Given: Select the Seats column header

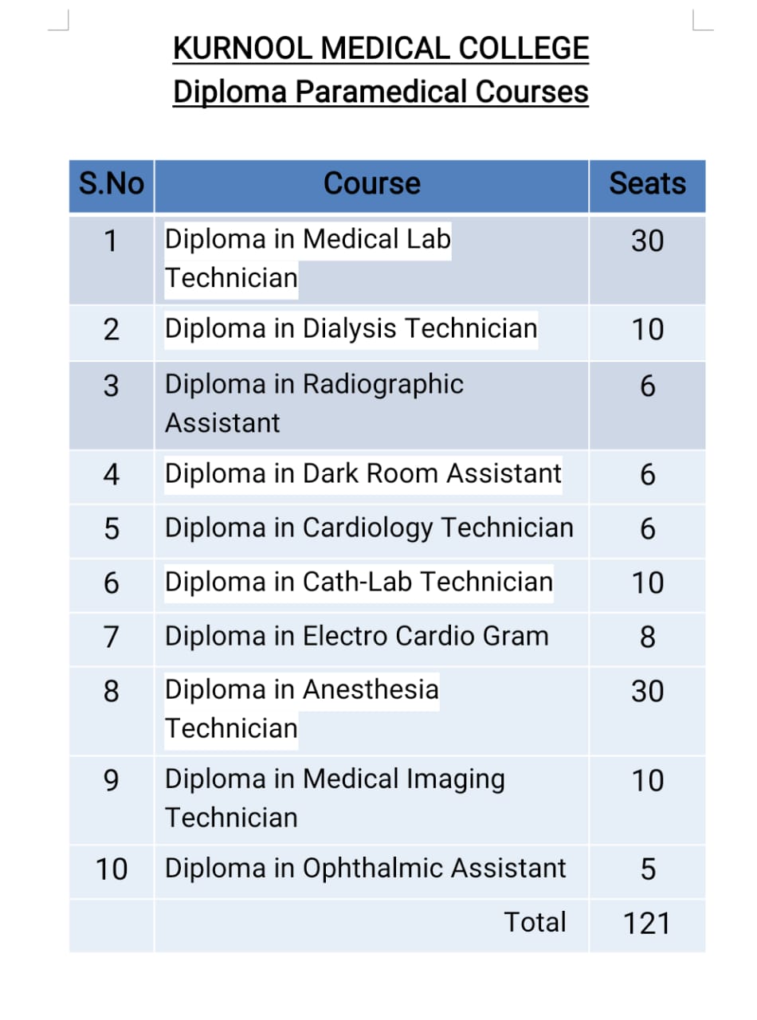Looking at the screenshot, I should pyautogui.click(x=647, y=184).
